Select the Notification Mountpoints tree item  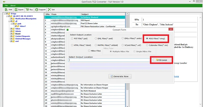[x=26, y=19]
